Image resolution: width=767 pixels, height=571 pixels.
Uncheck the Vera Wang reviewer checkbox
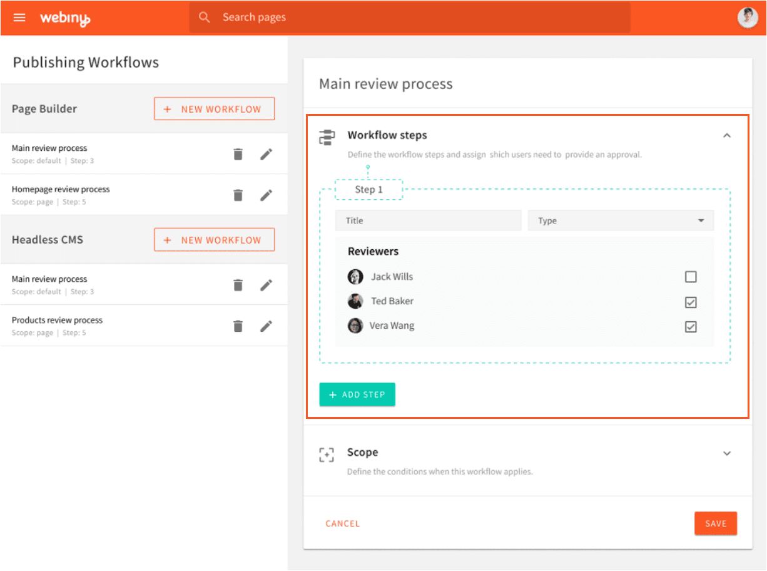click(691, 327)
